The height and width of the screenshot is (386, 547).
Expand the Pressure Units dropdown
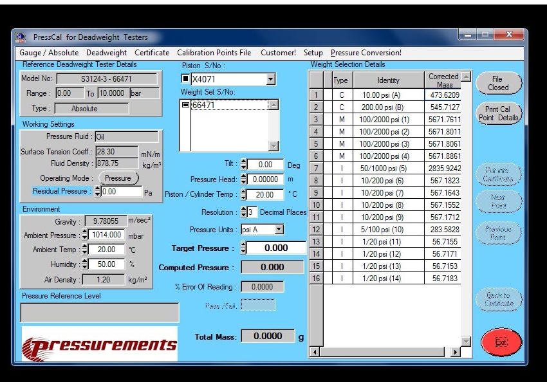[279, 230]
